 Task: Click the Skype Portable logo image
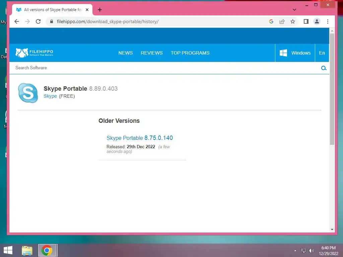click(28, 93)
